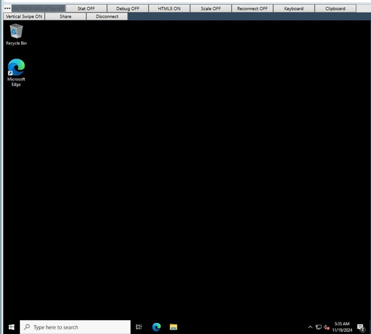Open the notification center icon

(361, 327)
